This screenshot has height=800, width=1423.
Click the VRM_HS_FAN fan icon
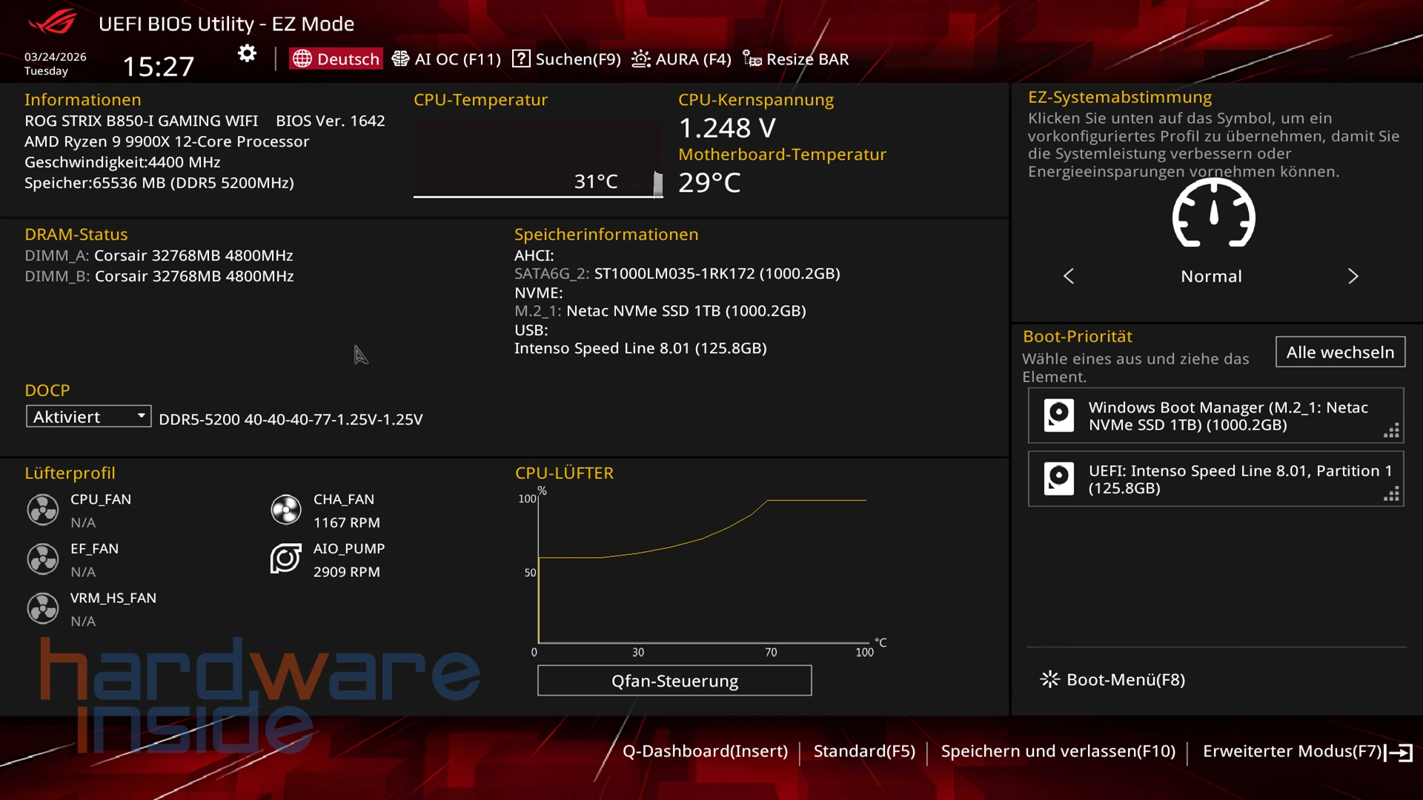[x=43, y=608]
